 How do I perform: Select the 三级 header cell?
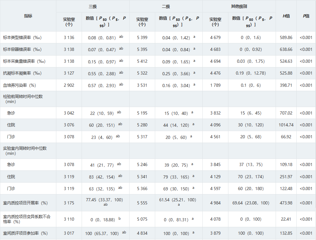click(93, 6)
